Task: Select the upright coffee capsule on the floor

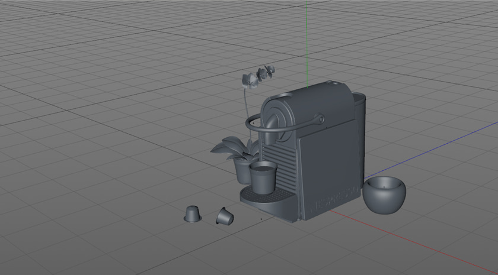Action: [191, 213]
